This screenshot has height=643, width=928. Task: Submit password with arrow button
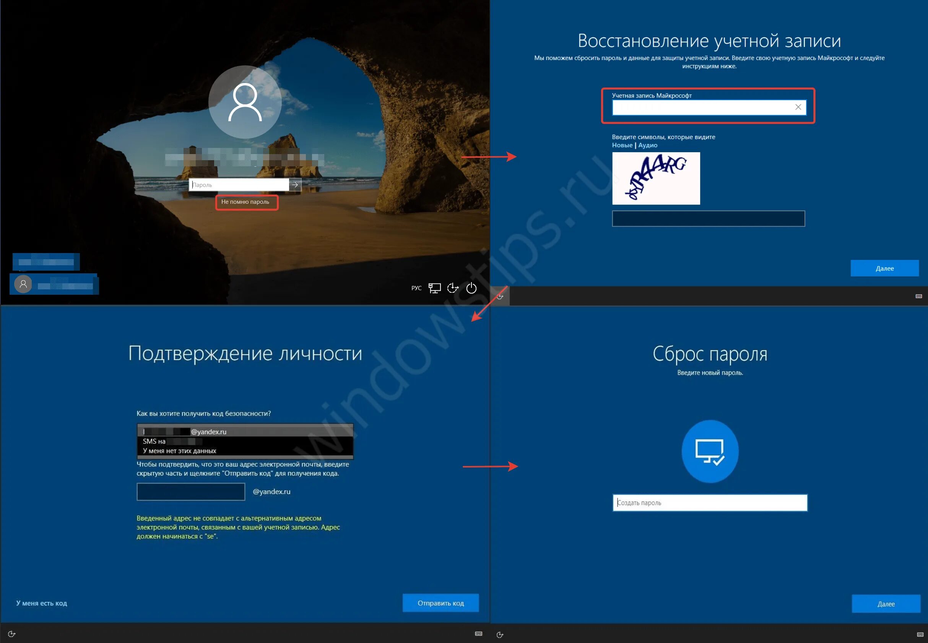point(295,185)
